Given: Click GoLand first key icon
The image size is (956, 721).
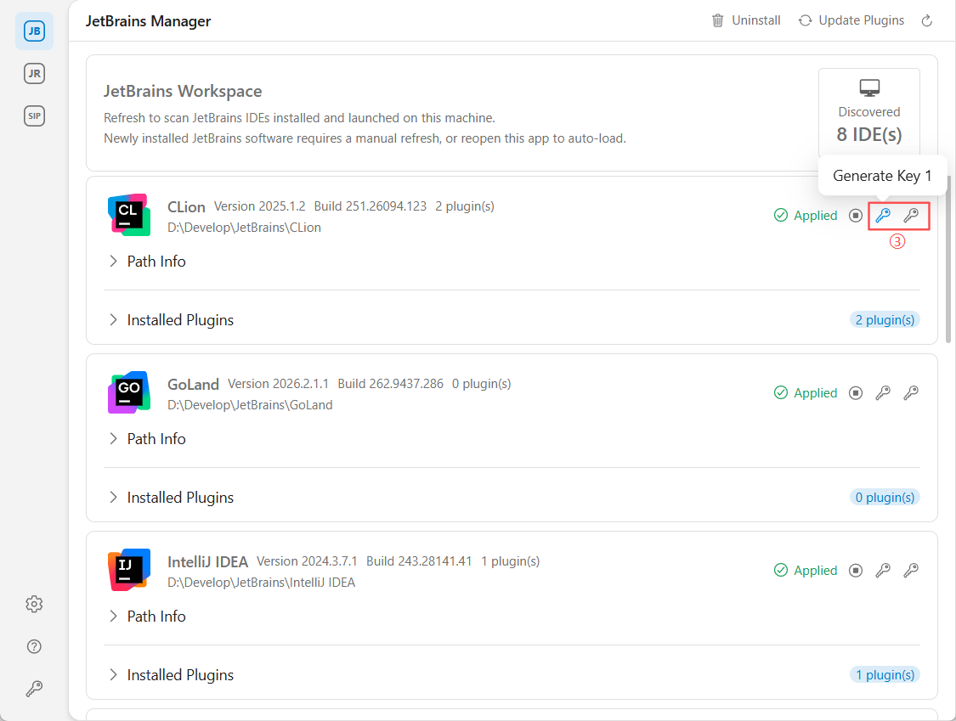Looking at the screenshot, I should [x=883, y=393].
